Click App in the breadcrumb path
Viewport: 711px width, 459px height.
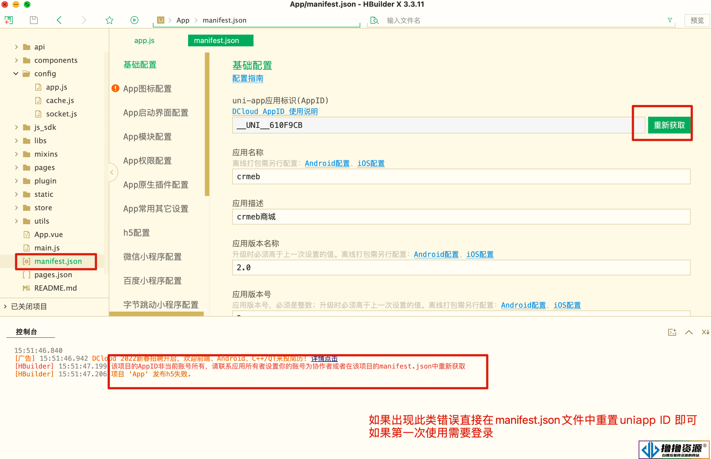pos(183,20)
